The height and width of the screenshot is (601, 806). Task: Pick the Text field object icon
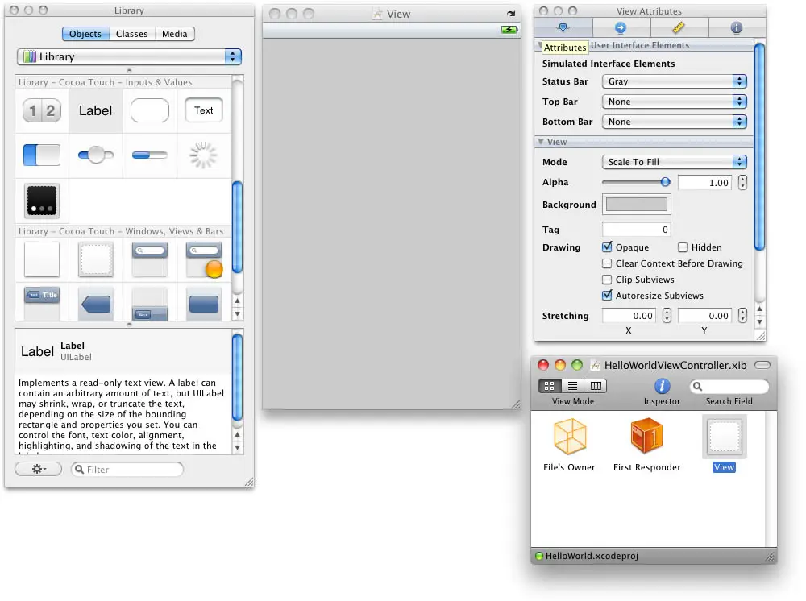[204, 111]
